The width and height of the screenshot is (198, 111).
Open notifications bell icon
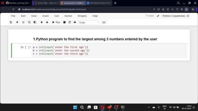[x=194, y=107]
